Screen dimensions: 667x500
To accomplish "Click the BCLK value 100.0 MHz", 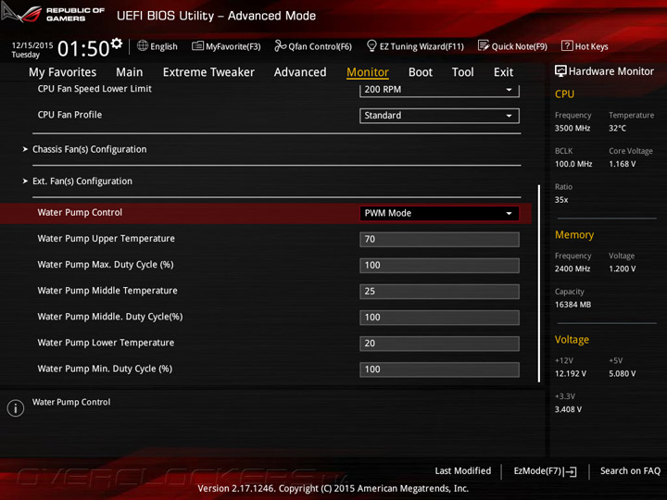I will [x=573, y=164].
